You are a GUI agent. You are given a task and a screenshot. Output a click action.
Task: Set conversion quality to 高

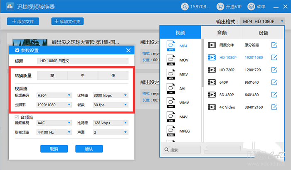pos(52,75)
